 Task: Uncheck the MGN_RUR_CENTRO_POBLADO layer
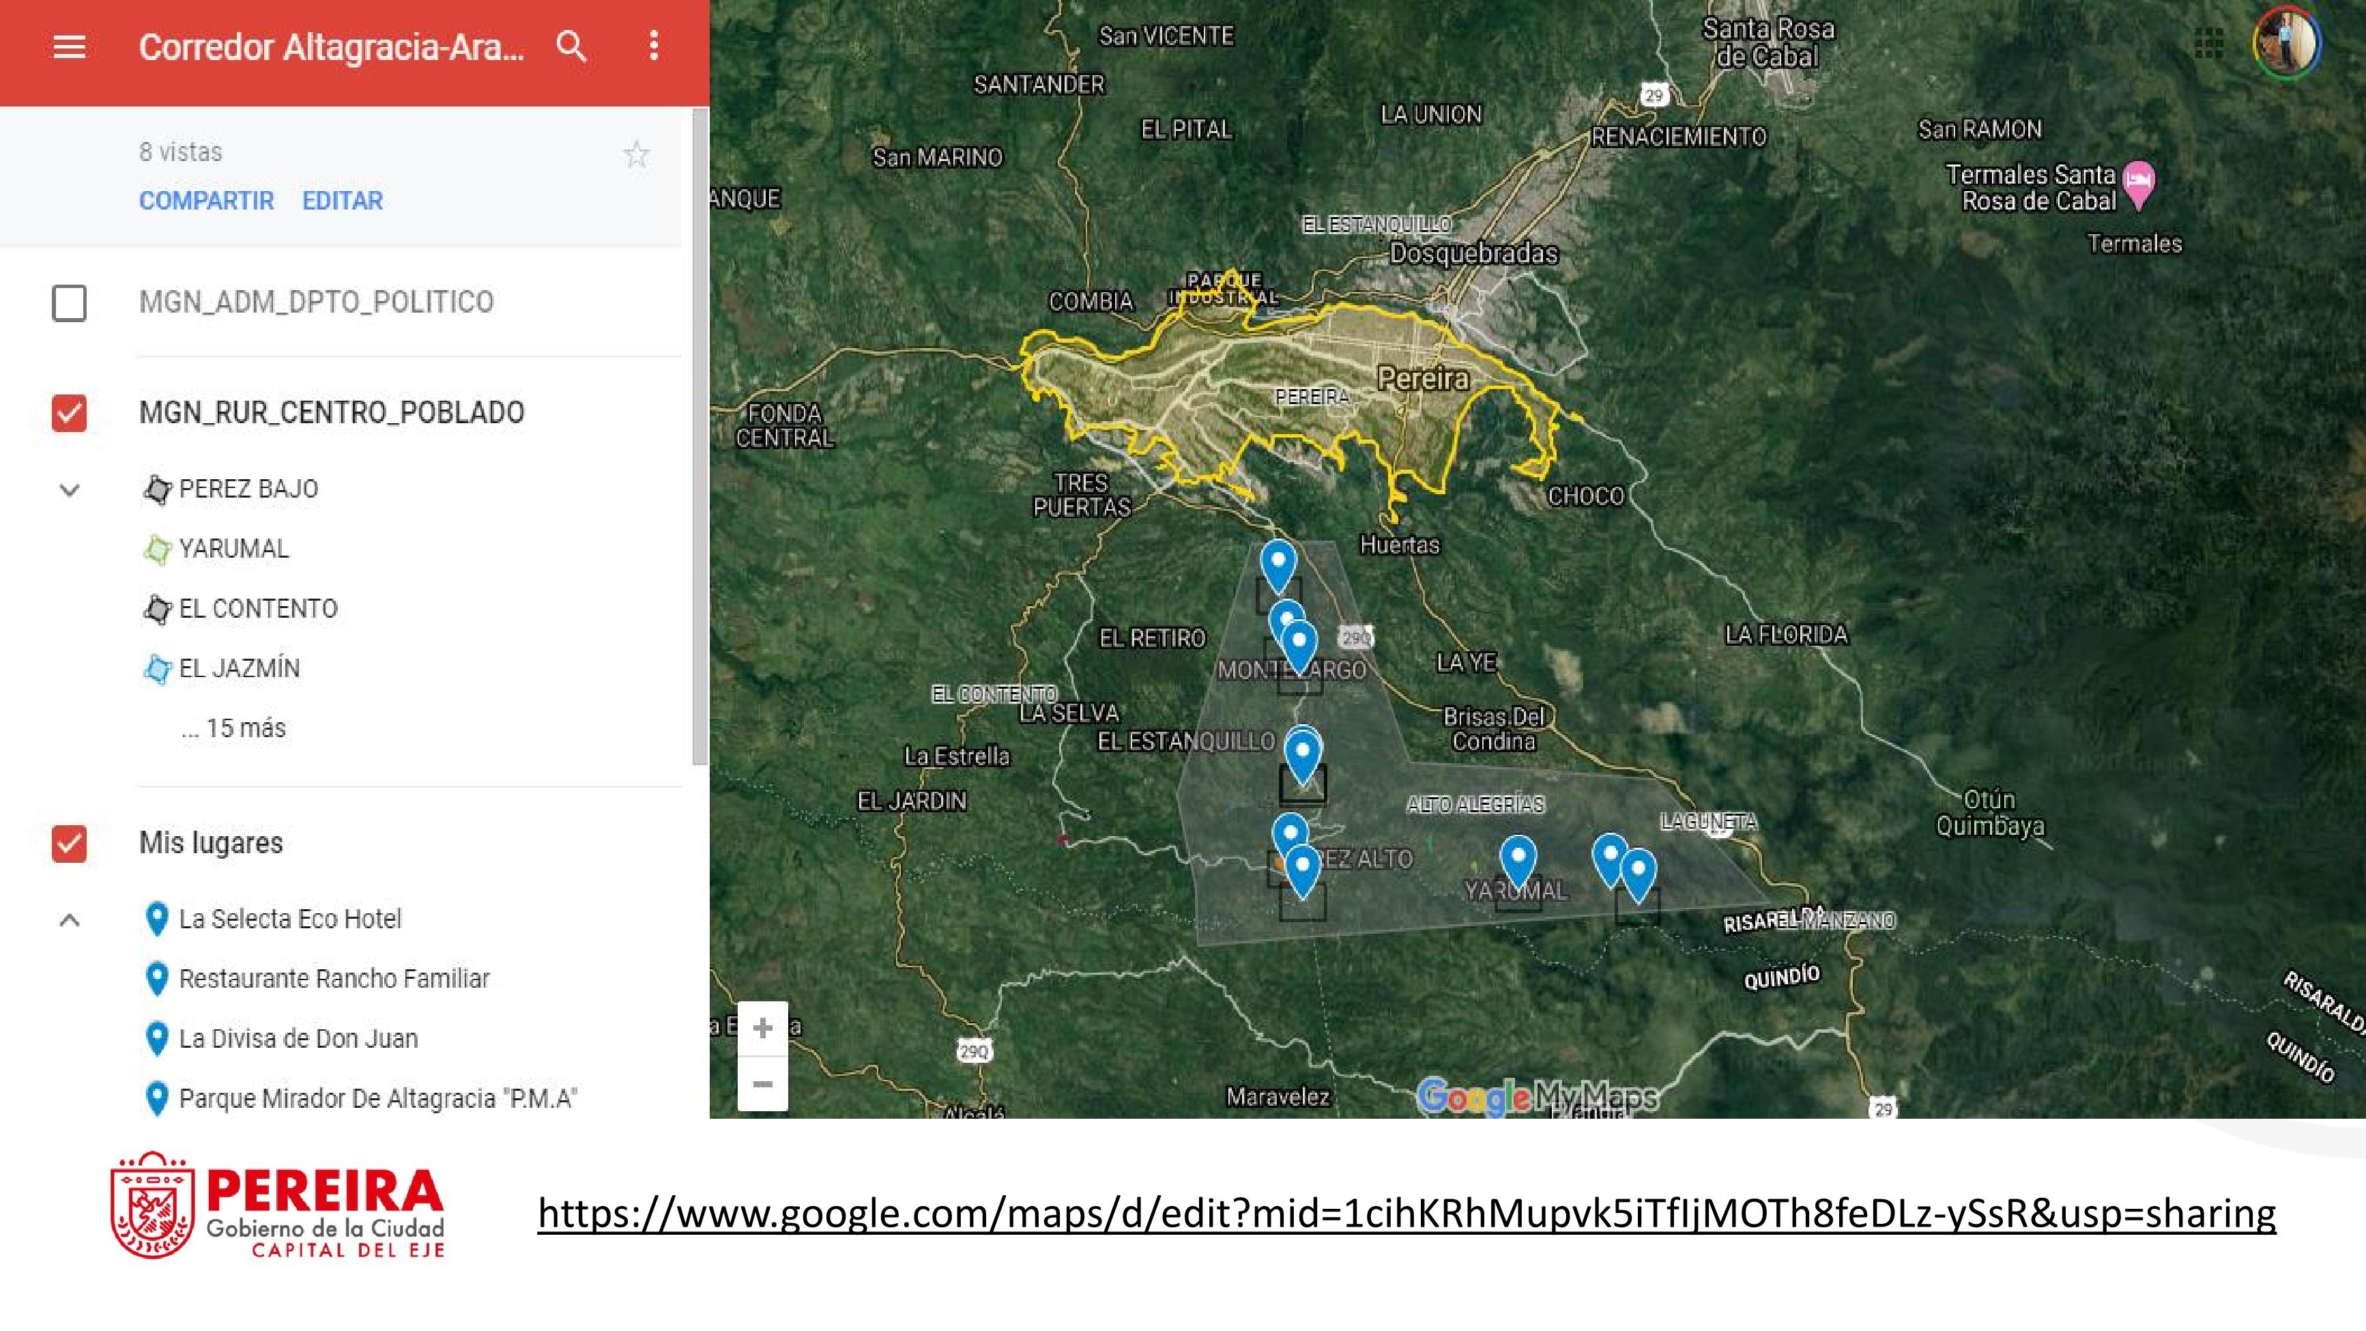70,412
